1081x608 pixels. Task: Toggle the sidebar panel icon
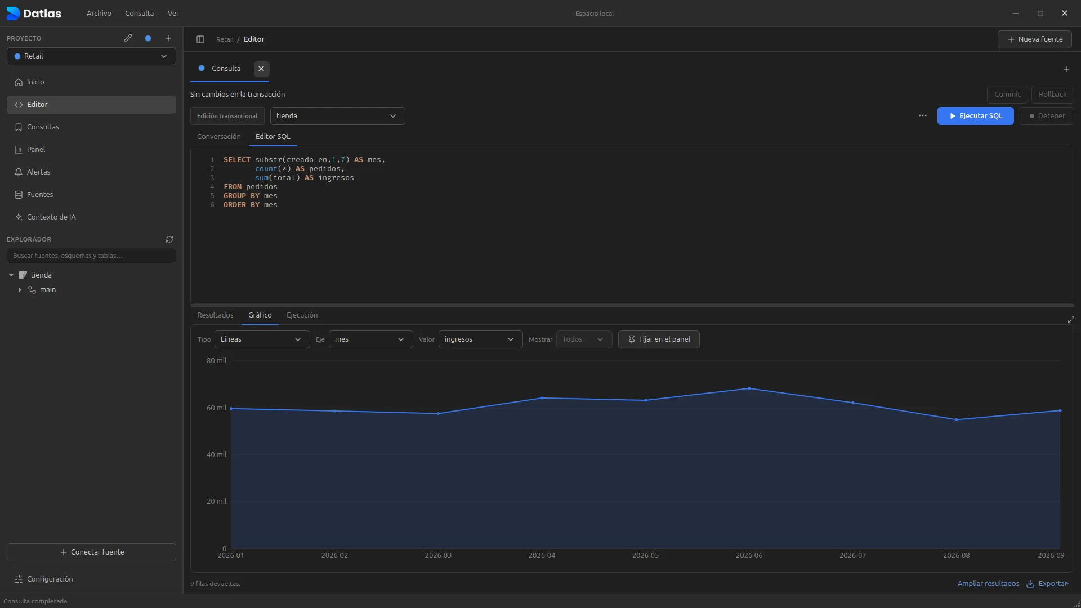(200, 39)
